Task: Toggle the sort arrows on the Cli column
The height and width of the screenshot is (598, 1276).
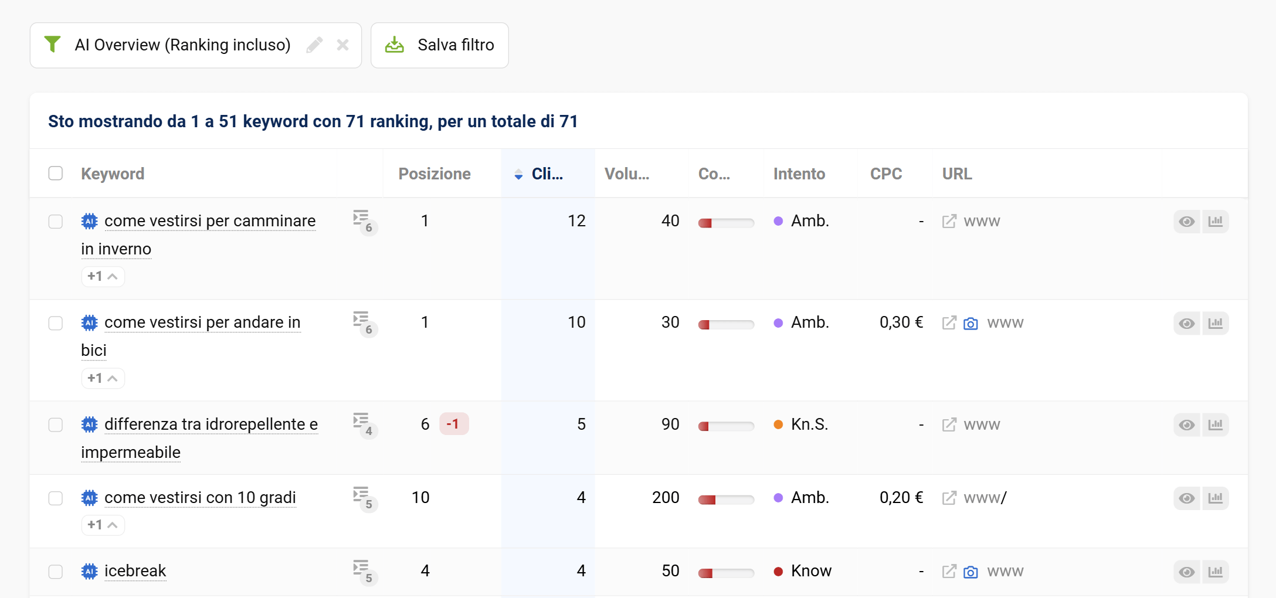Action: pyautogui.click(x=518, y=174)
